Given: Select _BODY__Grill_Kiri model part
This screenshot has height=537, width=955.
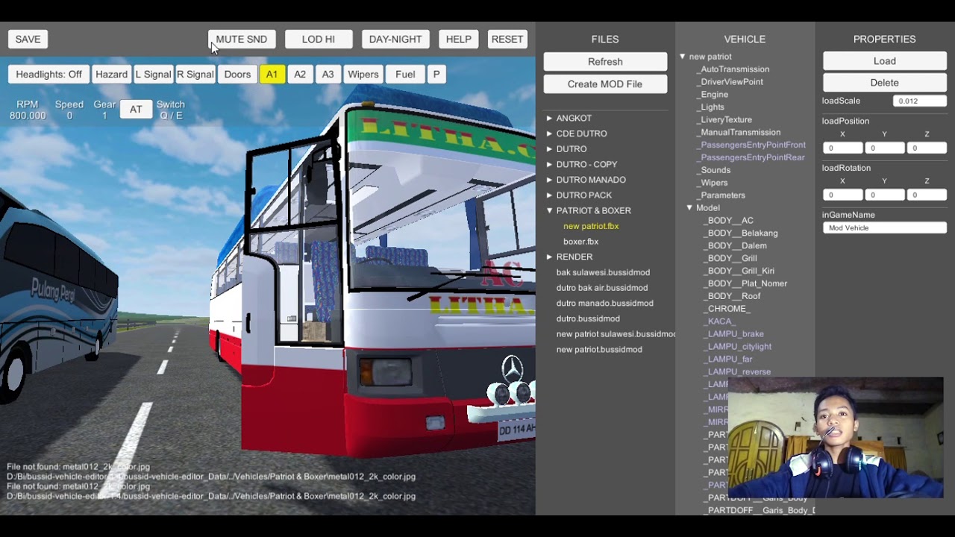Looking at the screenshot, I should [x=739, y=271].
